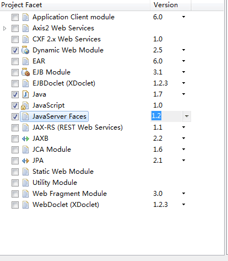The height and width of the screenshot is (261, 228).
Task: Click the JavaServer Faces document icon
Action: (x=25, y=116)
